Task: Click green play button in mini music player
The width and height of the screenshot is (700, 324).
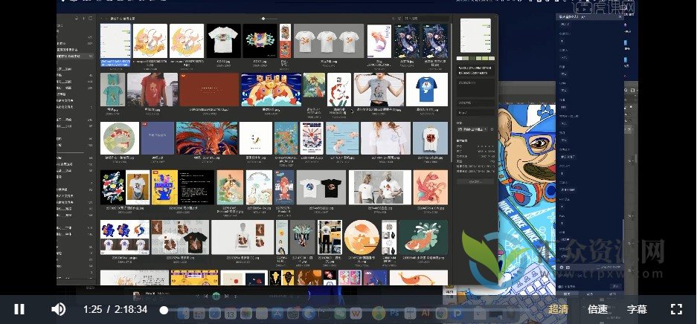Action: pyautogui.click(x=216, y=296)
